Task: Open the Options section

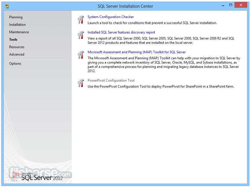Action: [15, 64]
